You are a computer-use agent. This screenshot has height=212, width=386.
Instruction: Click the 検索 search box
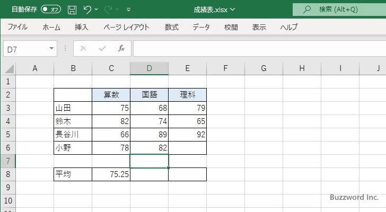pyautogui.click(x=339, y=10)
